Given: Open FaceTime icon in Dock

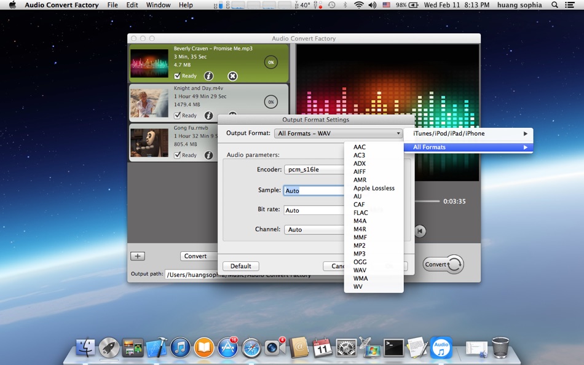Looking at the screenshot, I should pyautogui.click(x=275, y=348).
